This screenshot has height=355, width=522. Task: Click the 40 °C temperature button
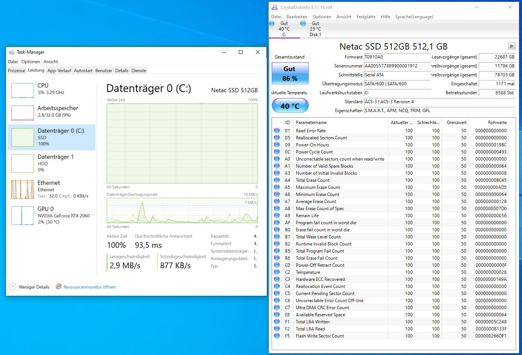pyautogui.click(x=290, y=106)
